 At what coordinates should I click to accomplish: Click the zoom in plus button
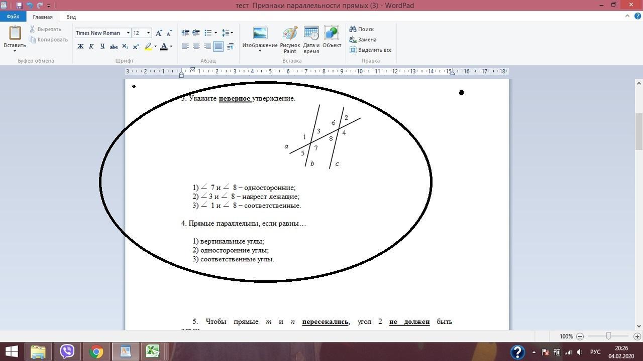click(x=637, y=336)
